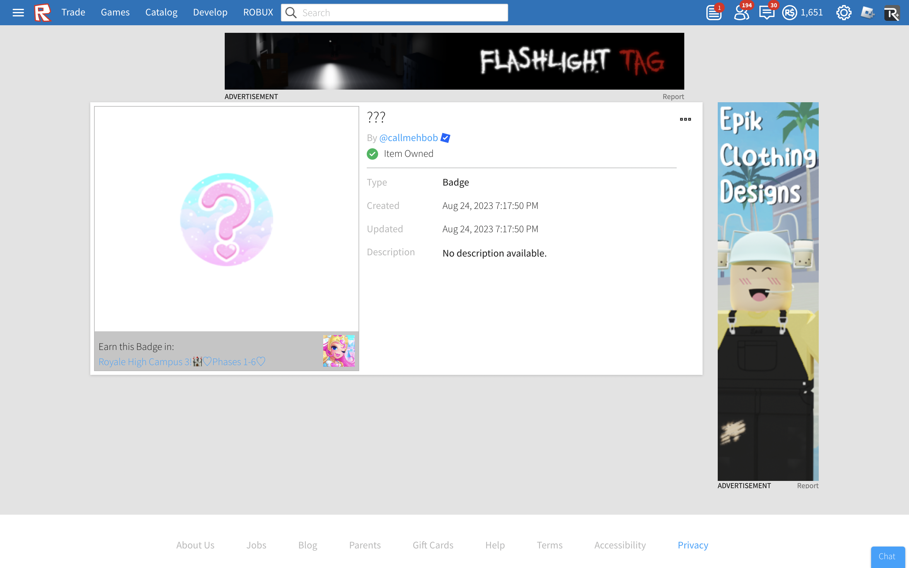Click the Roblox home logo icon
Image resolution: width=909 pixels, height=568 pixels.
pyautogui.click(x=41, y=12)
